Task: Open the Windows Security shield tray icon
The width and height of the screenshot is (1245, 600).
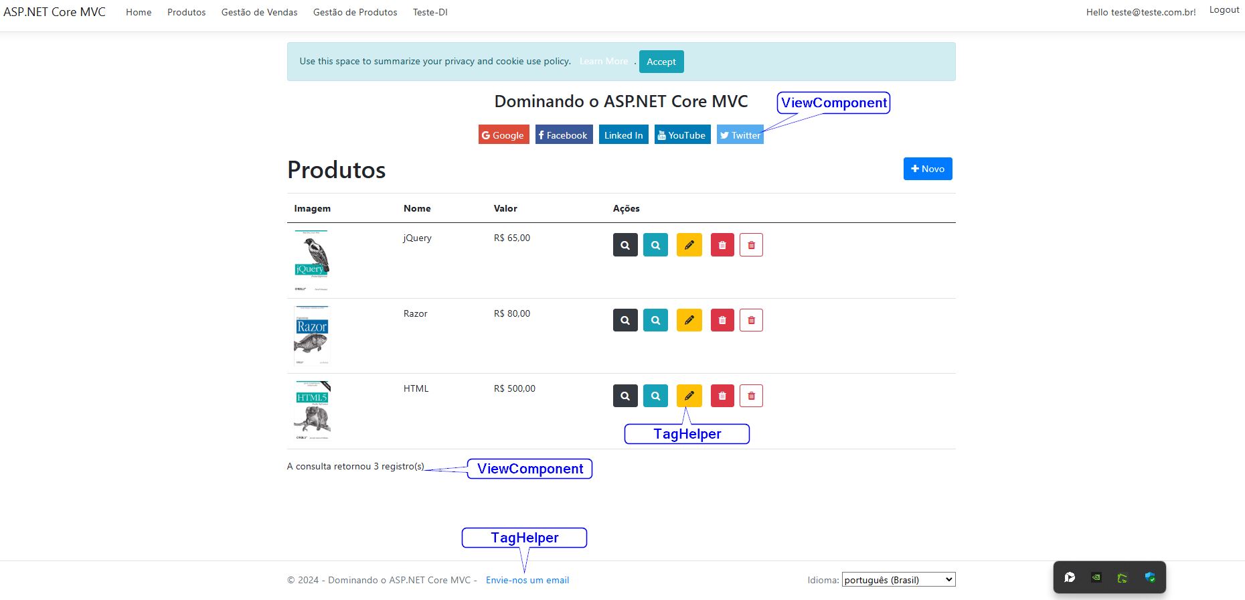Action: (x=1150, y=577)
